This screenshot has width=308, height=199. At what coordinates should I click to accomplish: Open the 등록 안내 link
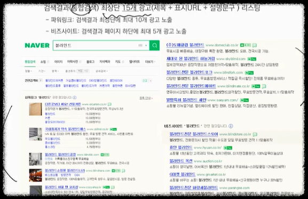(146, 98)
